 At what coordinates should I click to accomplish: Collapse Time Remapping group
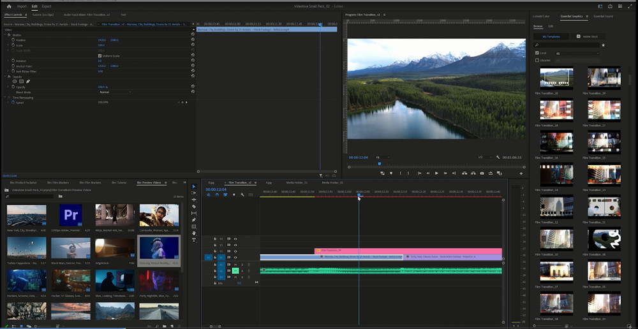click(x=5, y=98)
